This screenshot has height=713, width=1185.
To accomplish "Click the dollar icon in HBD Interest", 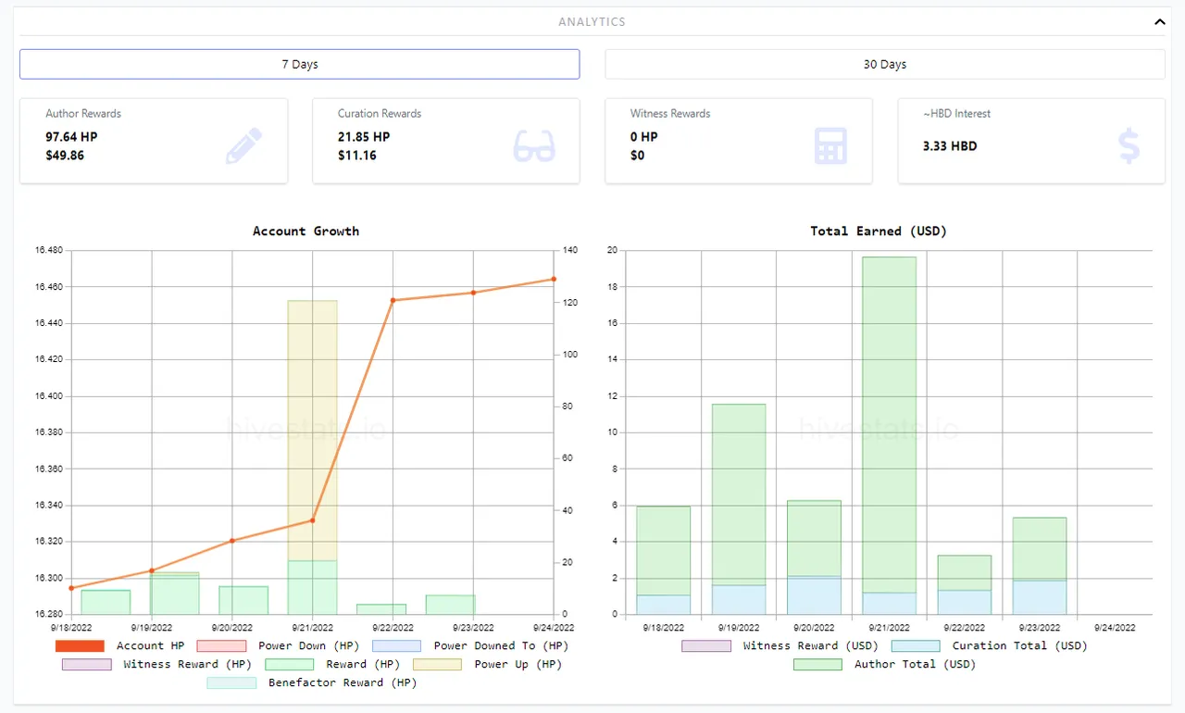I will [1129, 146].
